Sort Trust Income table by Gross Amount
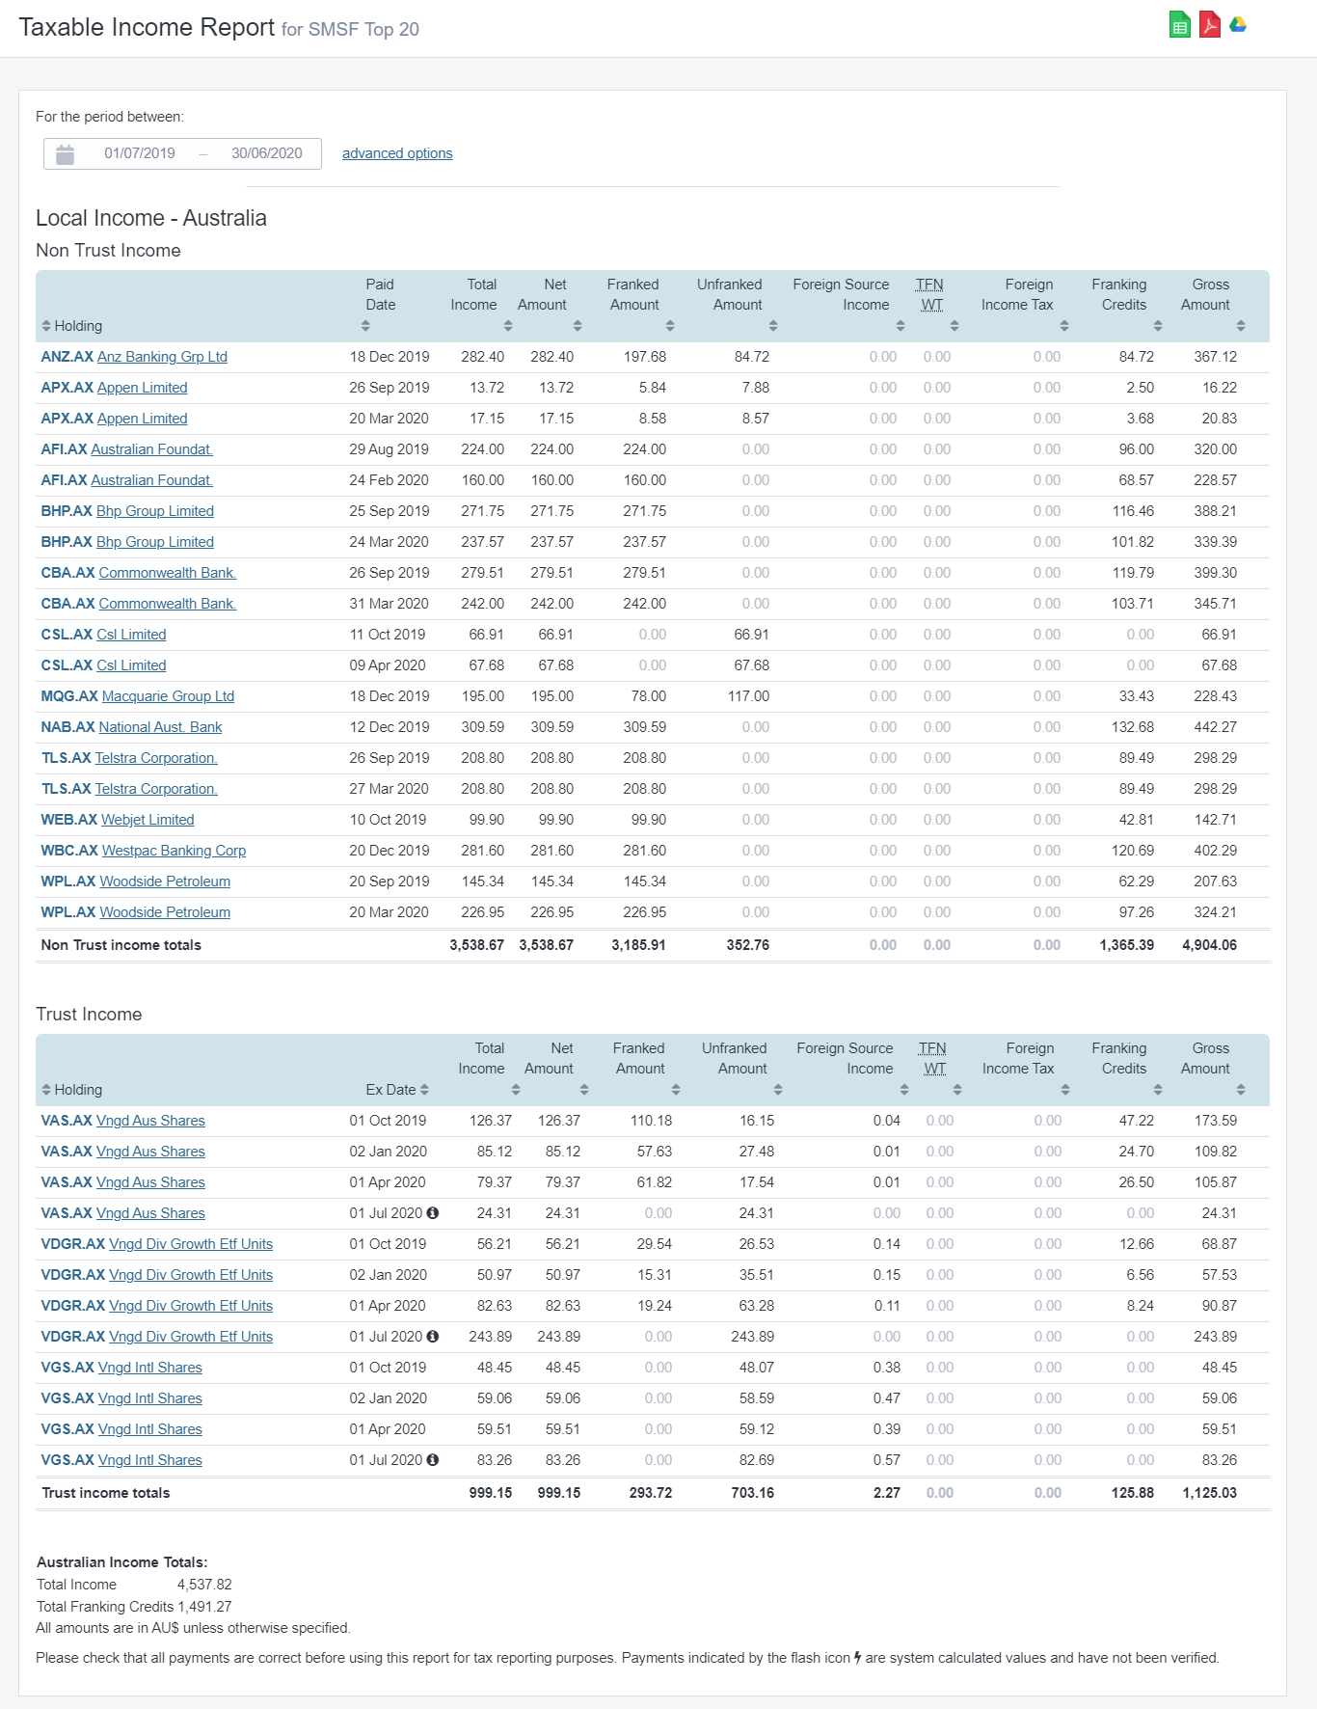 click(1241, 1090)
